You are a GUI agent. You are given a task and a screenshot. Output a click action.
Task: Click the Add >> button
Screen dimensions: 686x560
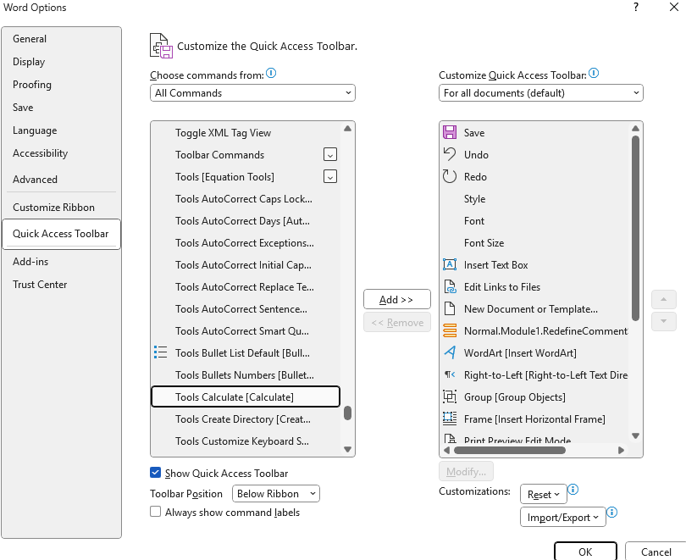(x=397, y=299)
